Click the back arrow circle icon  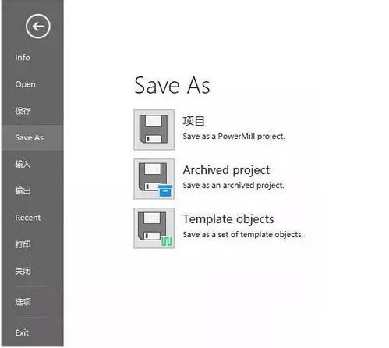pyautogui.click(x=38, y=27)
